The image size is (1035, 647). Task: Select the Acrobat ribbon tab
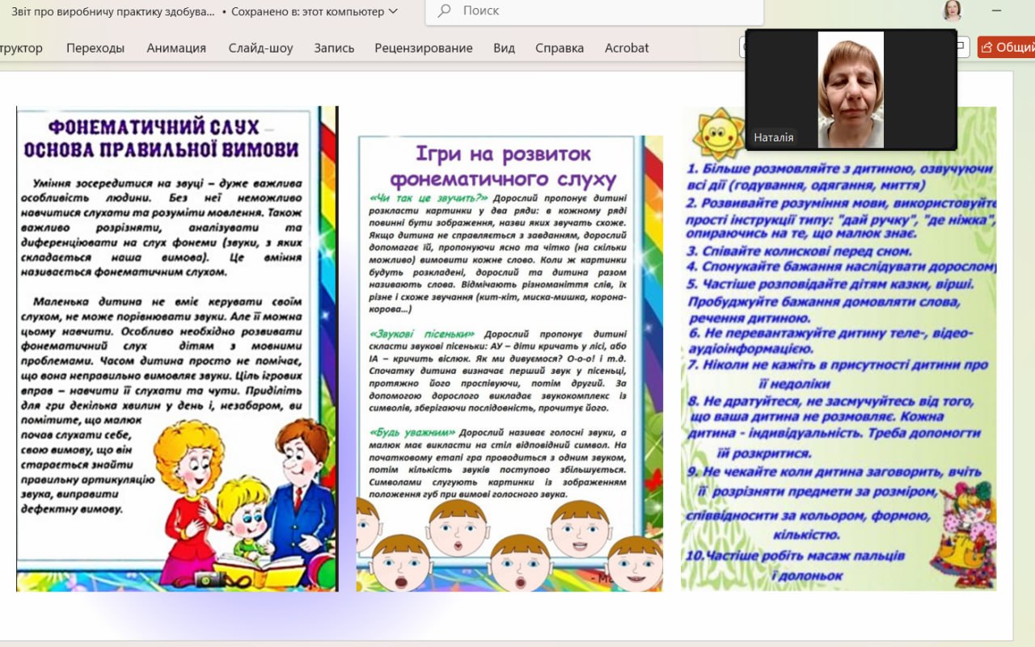tap(627, 48)
